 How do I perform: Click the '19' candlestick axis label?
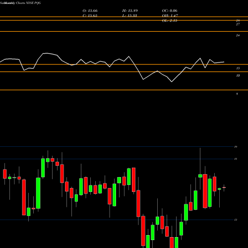pyautogui.click(x=236, y=147)
